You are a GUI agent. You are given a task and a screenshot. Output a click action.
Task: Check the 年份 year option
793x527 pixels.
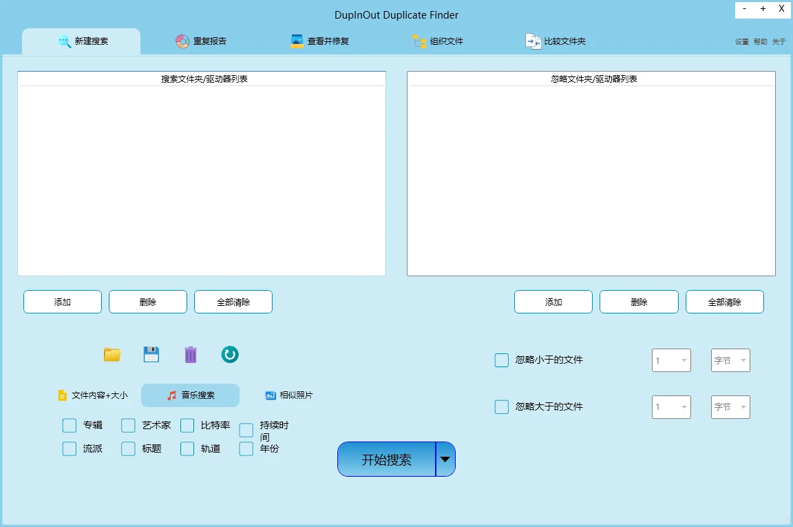[x=246, y=448]
